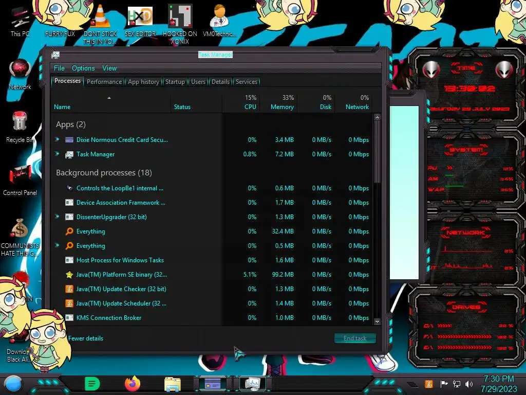Click Fewer details link
This screenshot has width=526, height=395.
(x=86, y=338)
